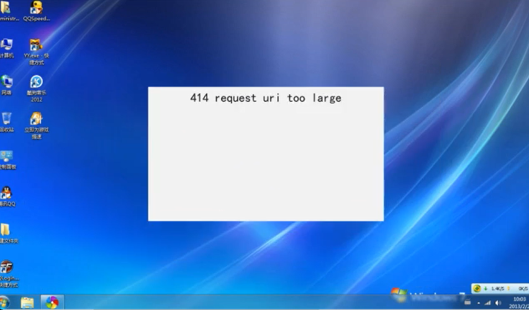Show hidden system tray icons arrow
Screen dimensions: 529x310
pyautogui.click(x=479, y=303)
